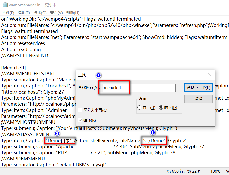
Task: Select the 向上(U) search direction
Action: click(x=140, y=107)
